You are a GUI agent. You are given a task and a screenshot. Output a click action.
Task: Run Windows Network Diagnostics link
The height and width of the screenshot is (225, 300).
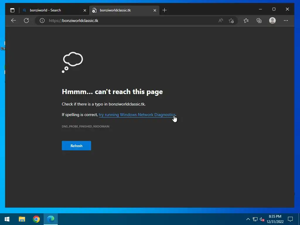coord(137,115)
